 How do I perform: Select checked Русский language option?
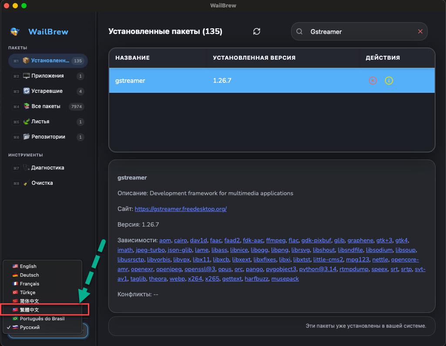pyautogui.click(x=30, y=327)
